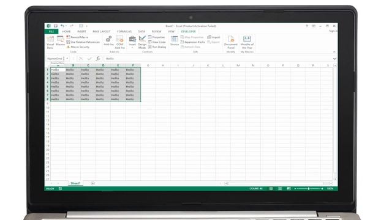Image resolution: width=392 pixels, height=220 pixels.
Task: Switch to the DATA tab
Action: (141, 31)
